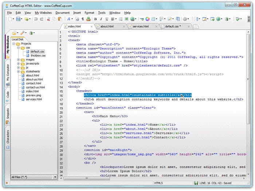Image resolution: width=255 pixels, height=191 pixels.
Task: Toggle Bold formatting in the toolbar
Action: coord(95,19)
